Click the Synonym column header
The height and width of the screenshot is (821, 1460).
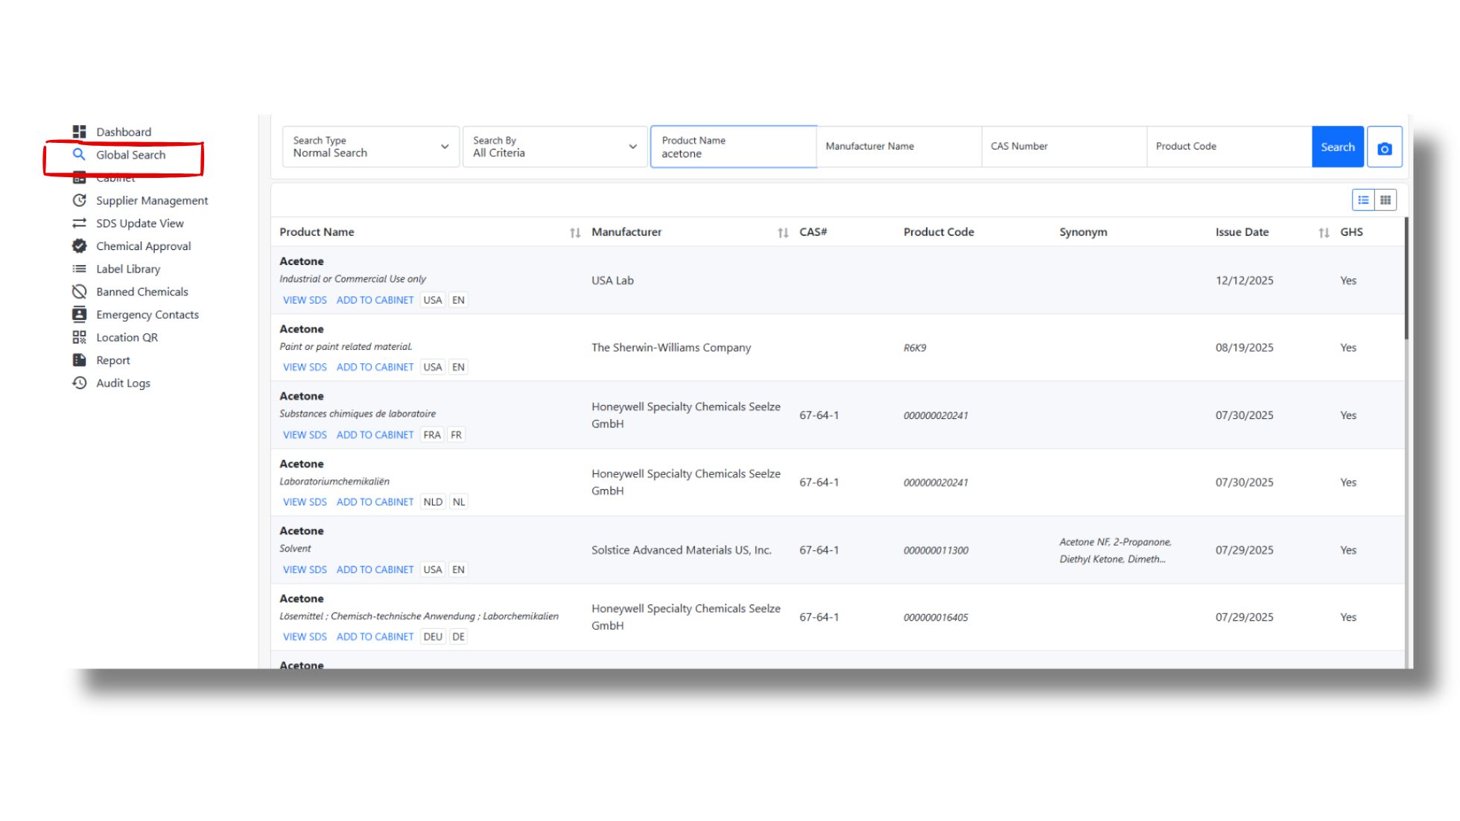pyautogui.click(x=1083, y=232)
